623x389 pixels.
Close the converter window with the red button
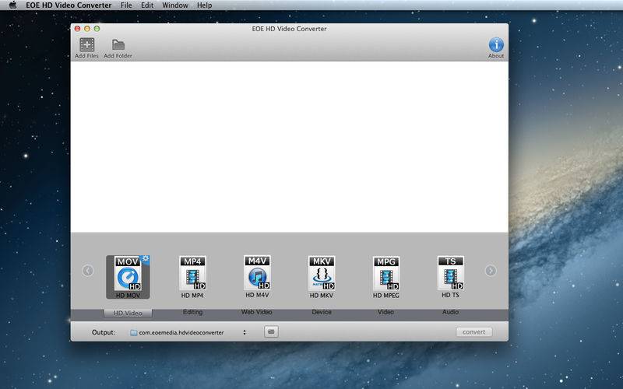[x=77, y=29]
